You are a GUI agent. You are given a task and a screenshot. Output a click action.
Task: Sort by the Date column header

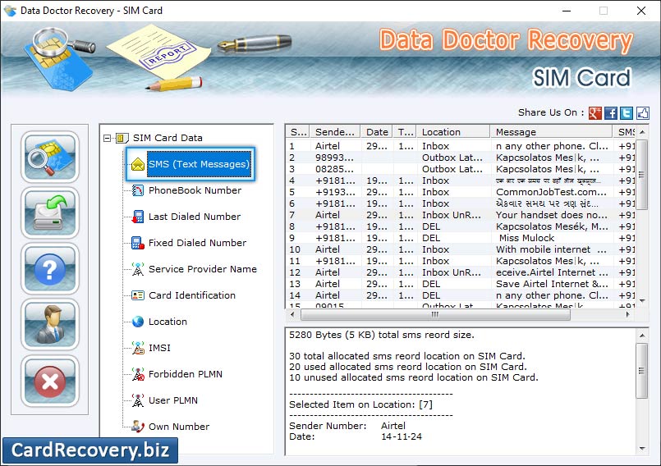376,132
